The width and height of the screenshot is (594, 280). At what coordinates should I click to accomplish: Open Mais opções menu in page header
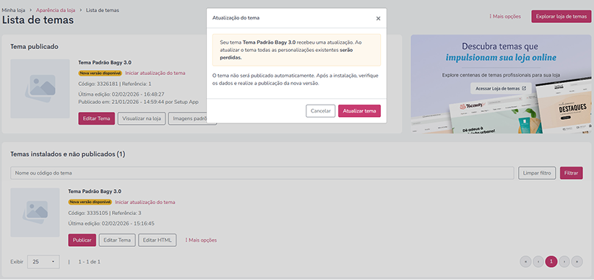pos(505,17)
